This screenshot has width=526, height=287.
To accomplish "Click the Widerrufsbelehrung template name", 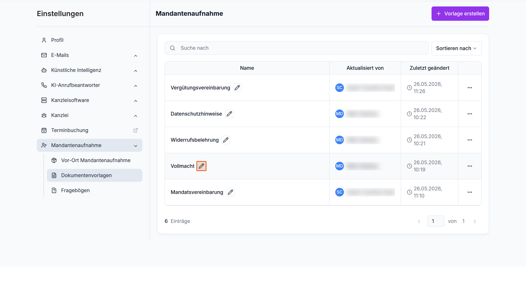I will [x=195, y=140].
